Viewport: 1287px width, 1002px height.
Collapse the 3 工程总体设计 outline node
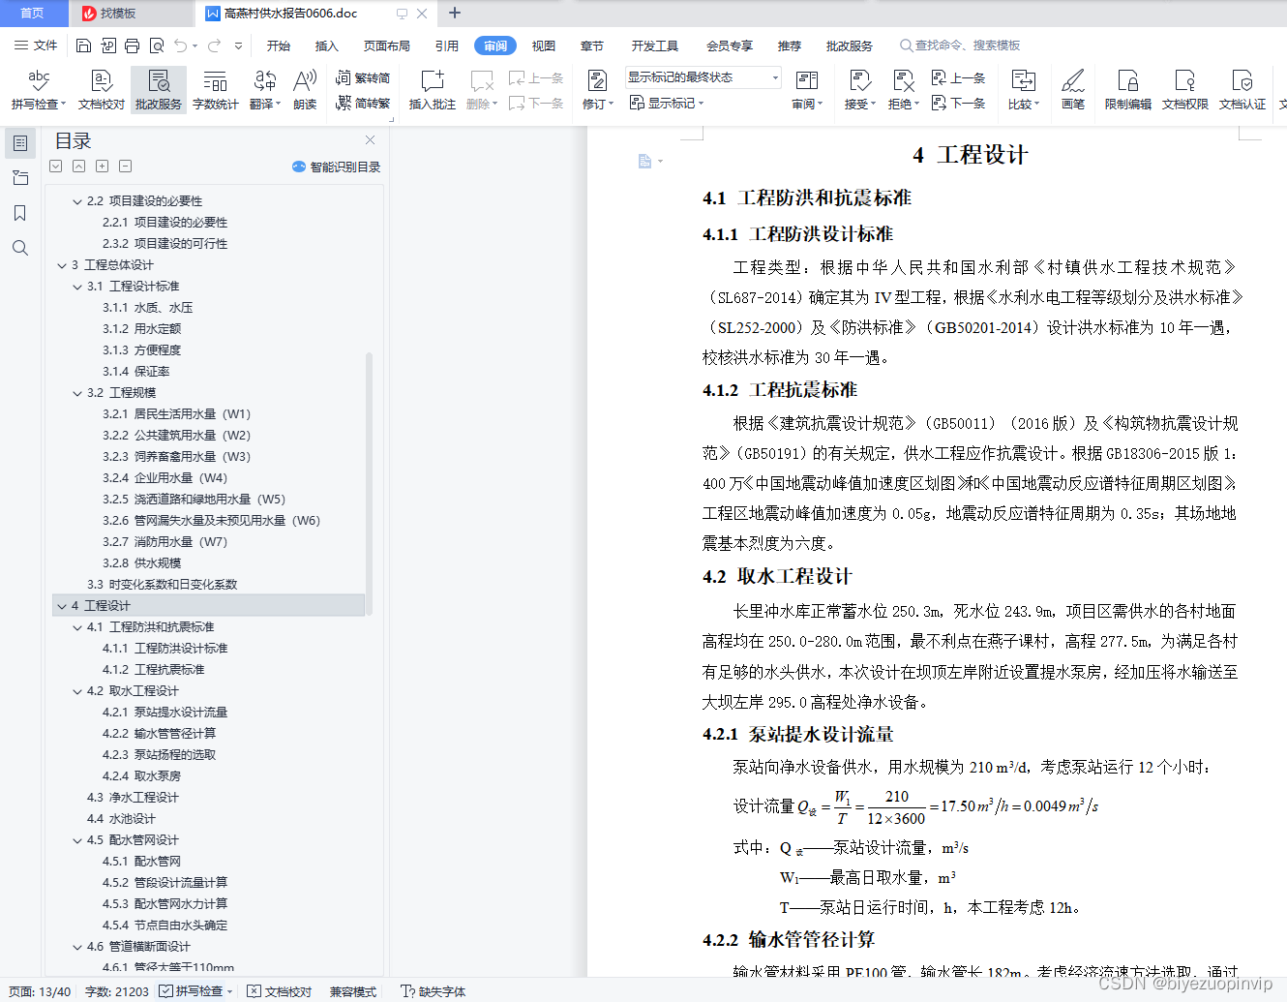(x=62, y=265)
